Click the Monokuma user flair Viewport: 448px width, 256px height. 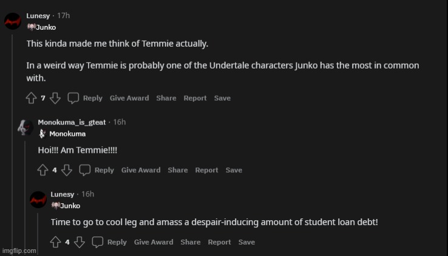coord(67,133)
